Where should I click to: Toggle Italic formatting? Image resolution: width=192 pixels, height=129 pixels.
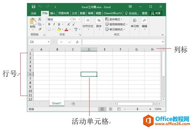click(54, 24)
